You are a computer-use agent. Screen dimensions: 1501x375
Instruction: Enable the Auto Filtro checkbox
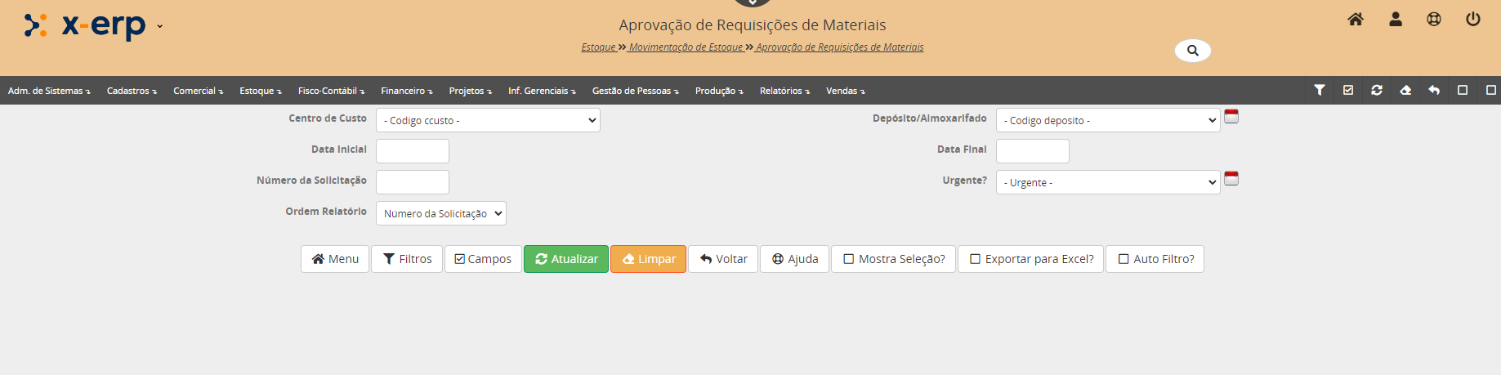1124,259
